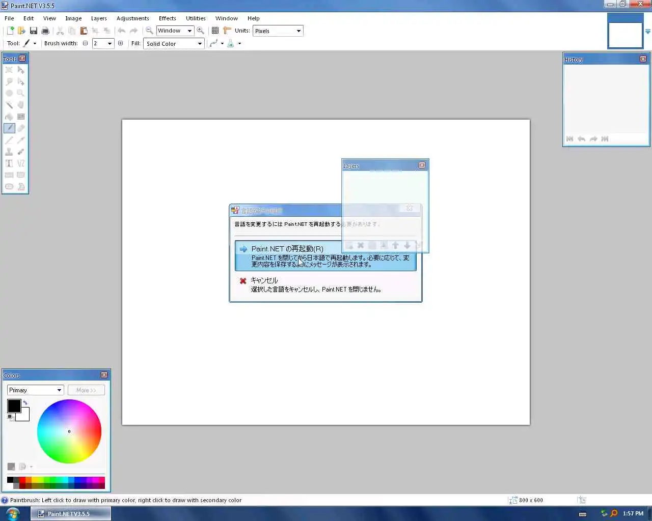Viewport: 652px width, 521px height.
Task: Select the Pan hand tool
Action: [x=21, y=105]
